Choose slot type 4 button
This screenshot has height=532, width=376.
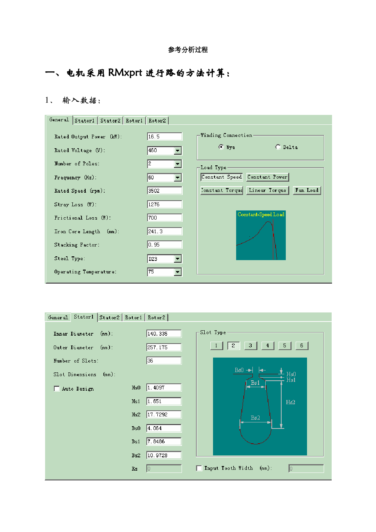point(268,345)
